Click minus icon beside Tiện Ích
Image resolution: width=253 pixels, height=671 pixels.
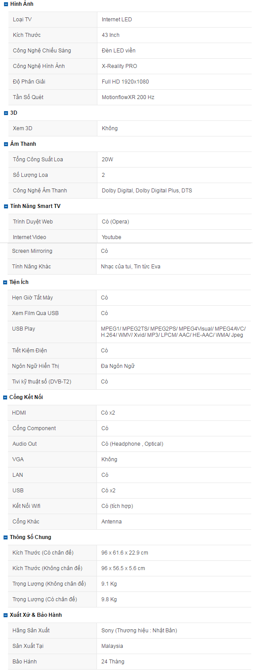click(5, 282)
